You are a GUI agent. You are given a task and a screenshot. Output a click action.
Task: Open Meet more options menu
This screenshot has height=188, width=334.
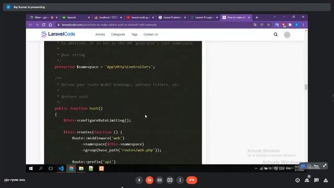180,180
